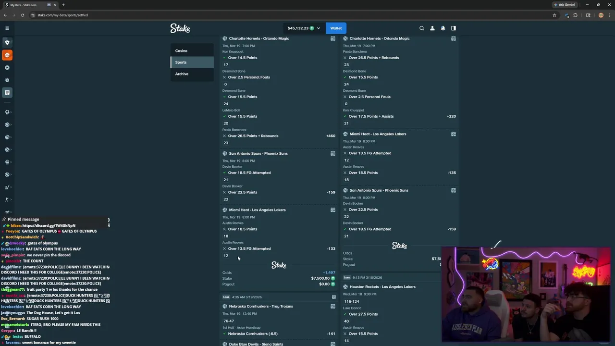This screenshot has width=615, height=346.
Task: Select the Sports bets tab
Action: pyautogui.click(x=192, y=62)
